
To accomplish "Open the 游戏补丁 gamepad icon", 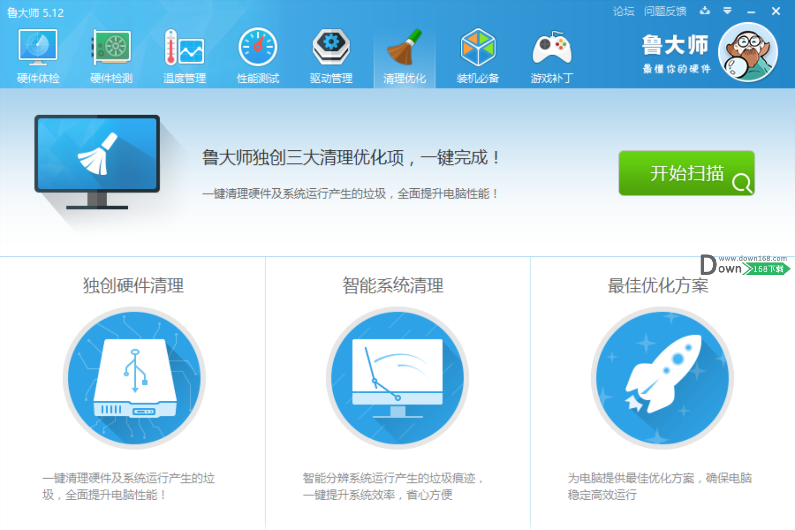I will click(x=552, y=56).
